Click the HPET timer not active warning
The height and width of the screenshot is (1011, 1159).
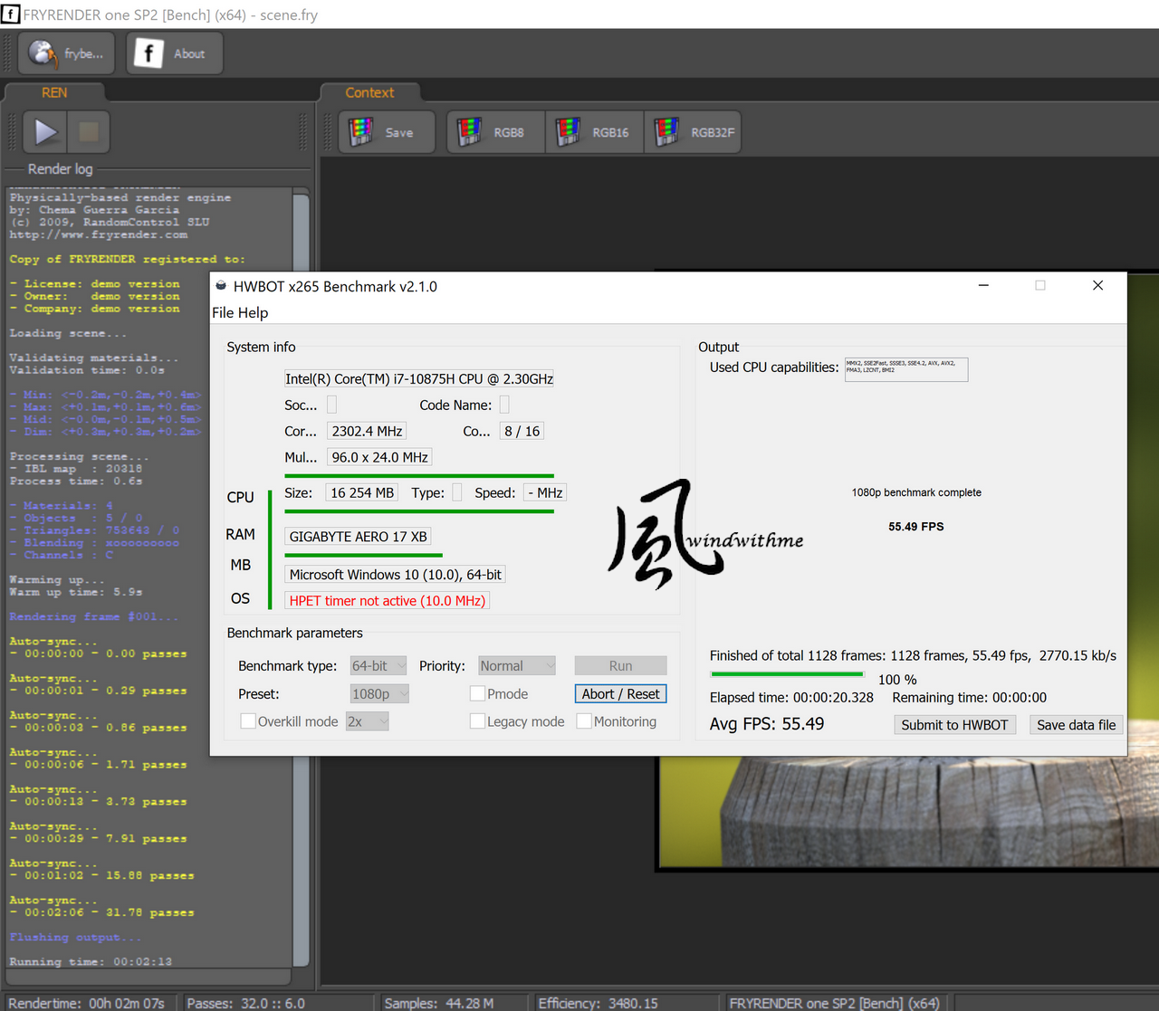tap(388, 601)
